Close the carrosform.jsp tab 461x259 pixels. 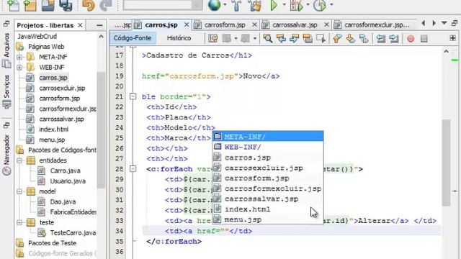pos(254,25)
